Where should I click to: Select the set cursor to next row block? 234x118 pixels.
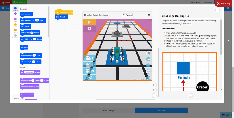[30, 87]
